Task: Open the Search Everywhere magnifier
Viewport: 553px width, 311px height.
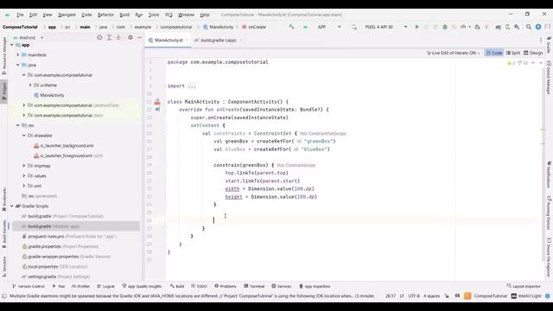Action: point(529,27)
